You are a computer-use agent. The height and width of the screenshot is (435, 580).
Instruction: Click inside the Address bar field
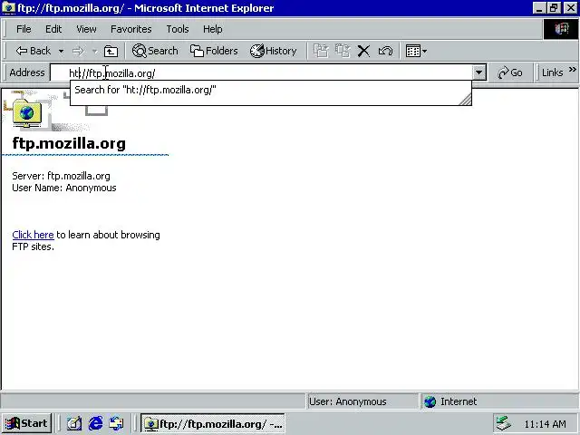[x=261, y=72]
